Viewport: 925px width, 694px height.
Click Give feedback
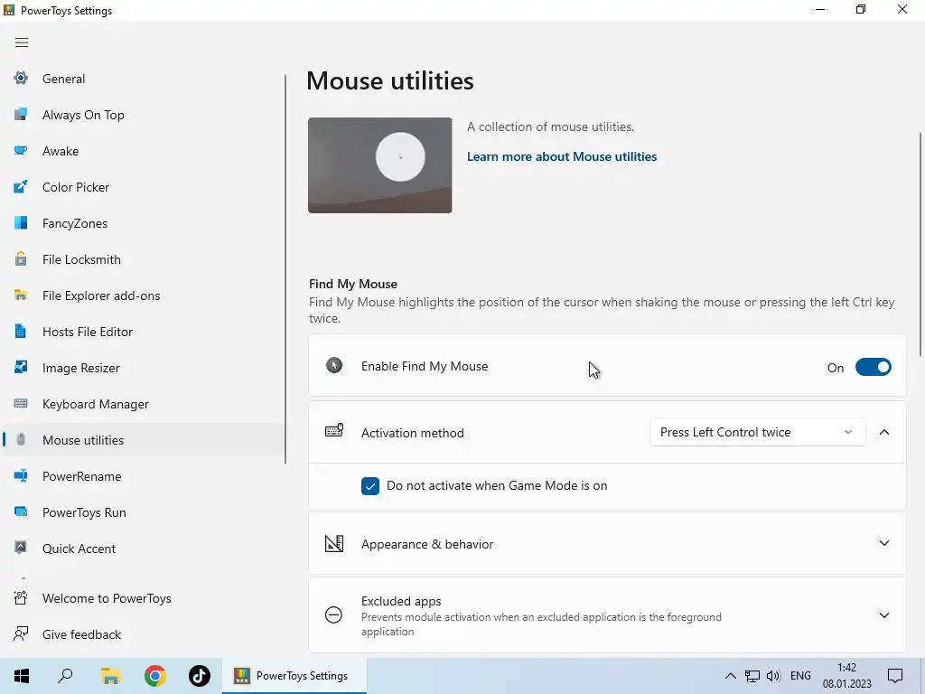pos(144,633)
